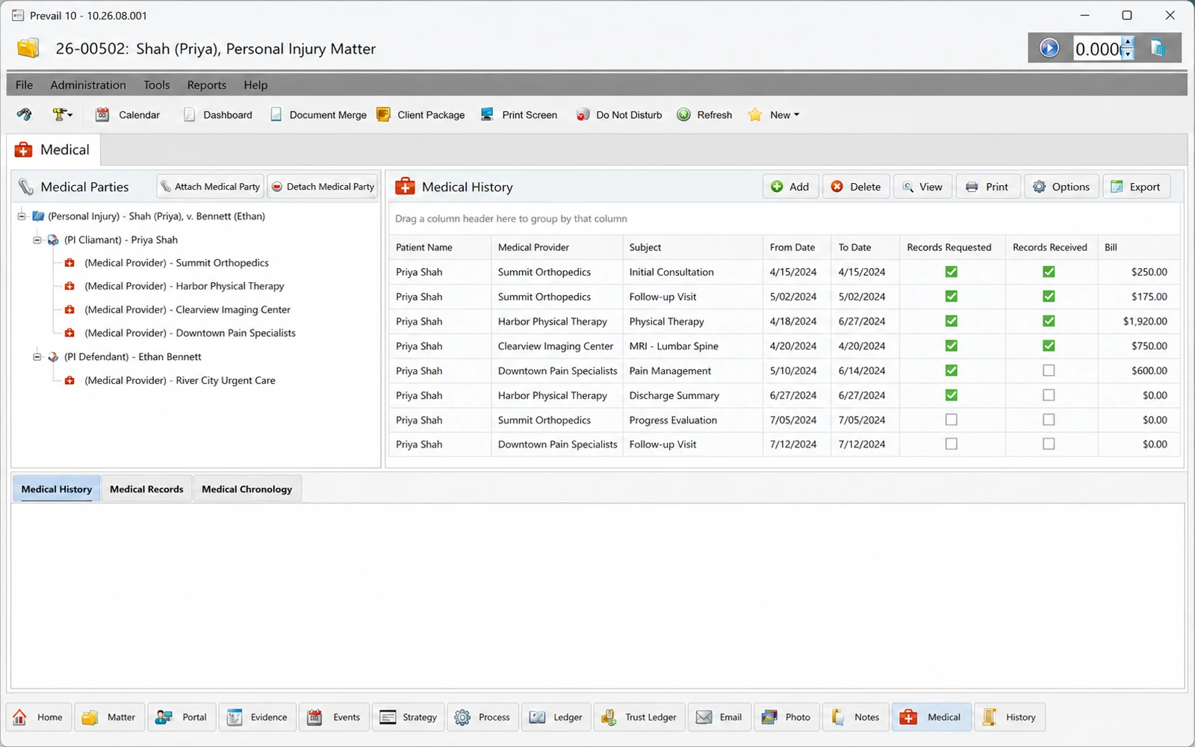
Task: Open the Portal section
Action: click(181, 717)
